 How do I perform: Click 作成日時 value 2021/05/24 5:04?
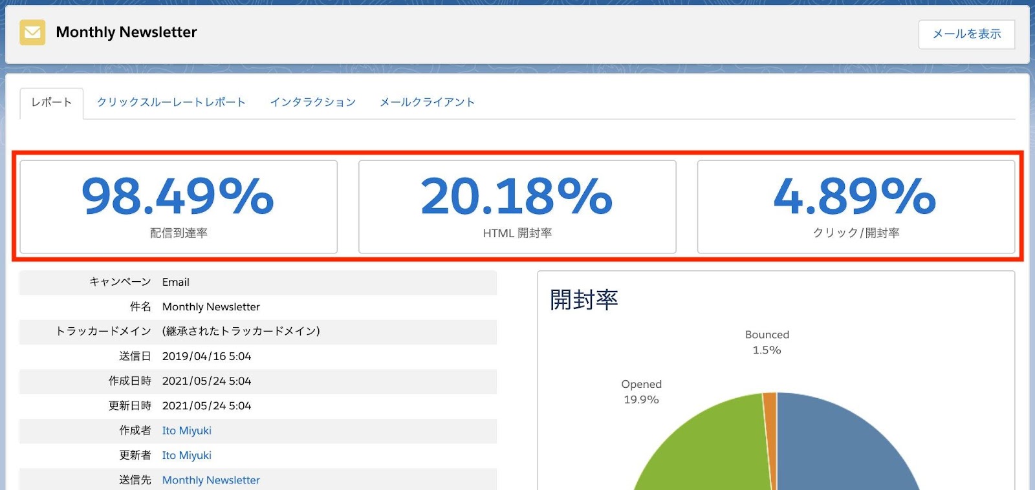tap(206, 381)
